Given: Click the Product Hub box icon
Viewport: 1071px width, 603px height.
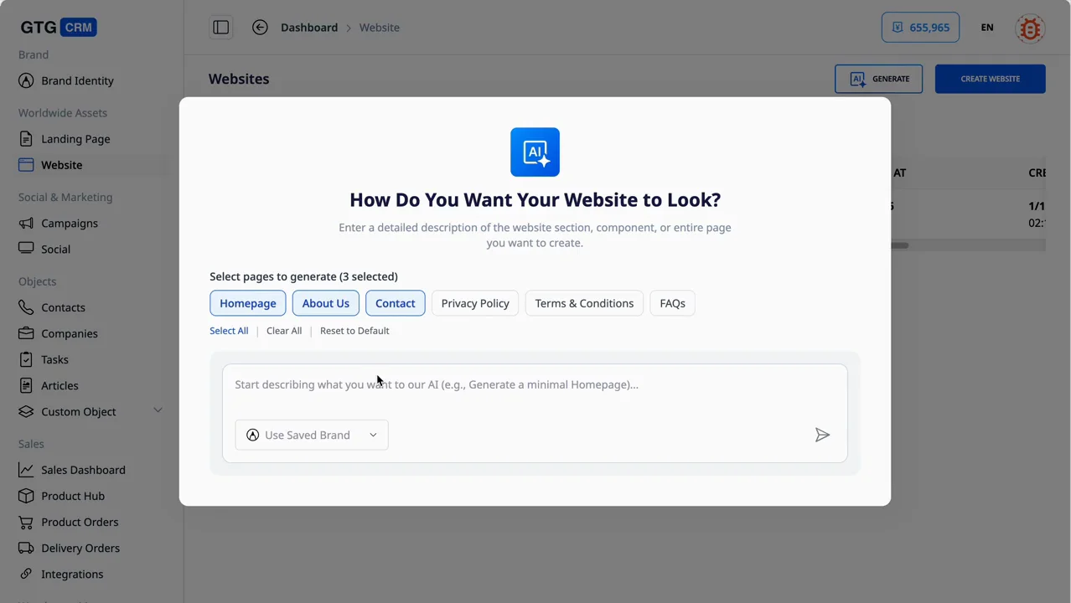Looking at the screenshot, I should 27,496.
